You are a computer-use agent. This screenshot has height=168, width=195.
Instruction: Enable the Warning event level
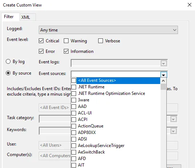[x=66, y=41]
